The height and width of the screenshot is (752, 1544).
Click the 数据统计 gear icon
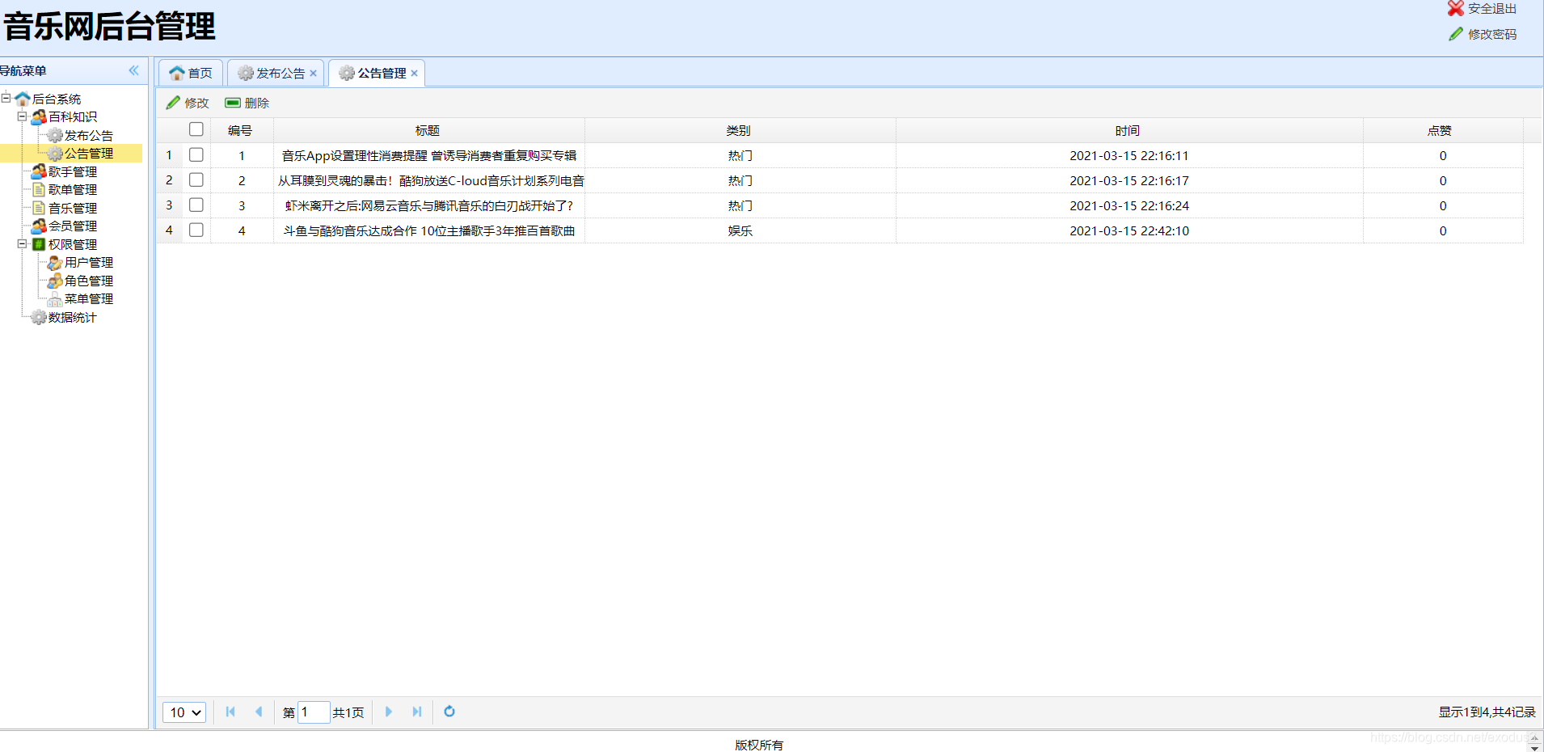pyautogui.click(x=39, y=317)
